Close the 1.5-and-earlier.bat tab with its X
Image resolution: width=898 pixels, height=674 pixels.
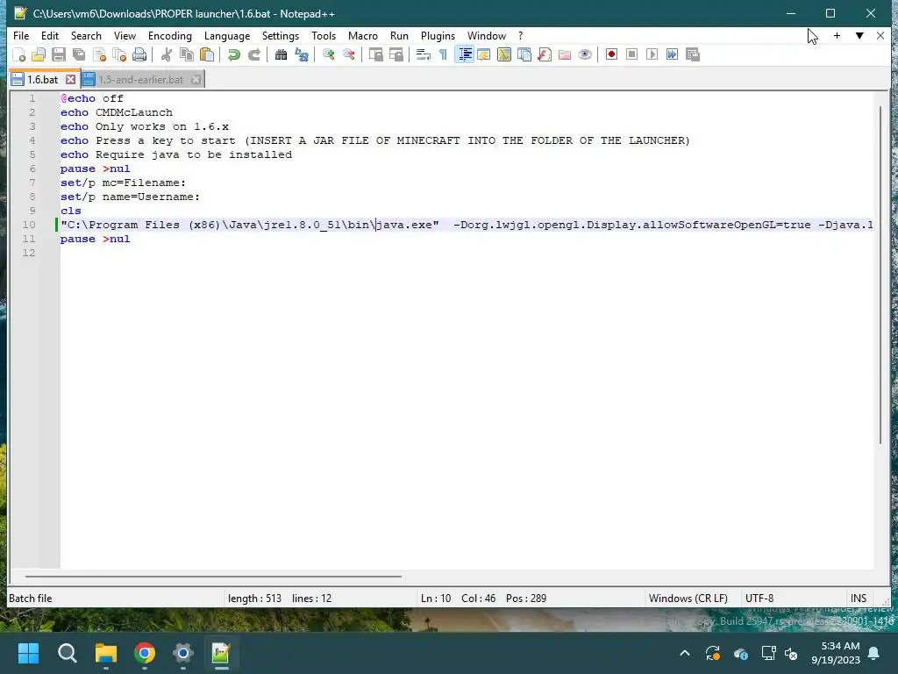pyautogui.click(x=196, y=80)
